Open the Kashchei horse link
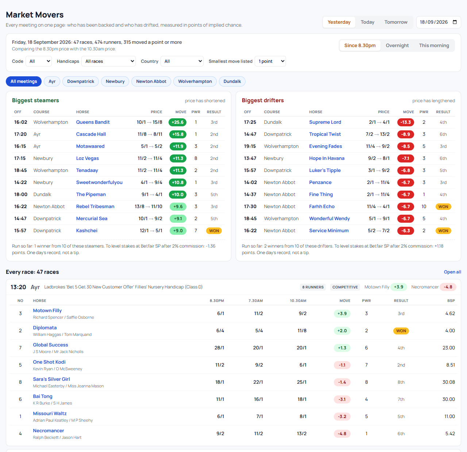The height and width of the screenshot is (452, 467). point(87,231)
